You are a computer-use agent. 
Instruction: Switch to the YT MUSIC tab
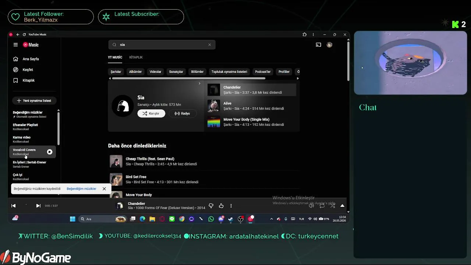[115, 57]
